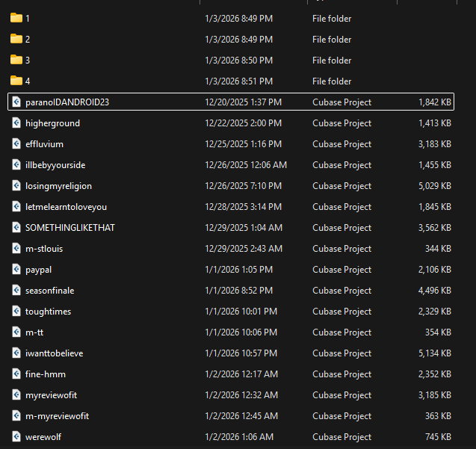Click date 12/22/2025 2:00 PM
The width and height of the screenshot is (476, 449).
(x=243, y=123)
